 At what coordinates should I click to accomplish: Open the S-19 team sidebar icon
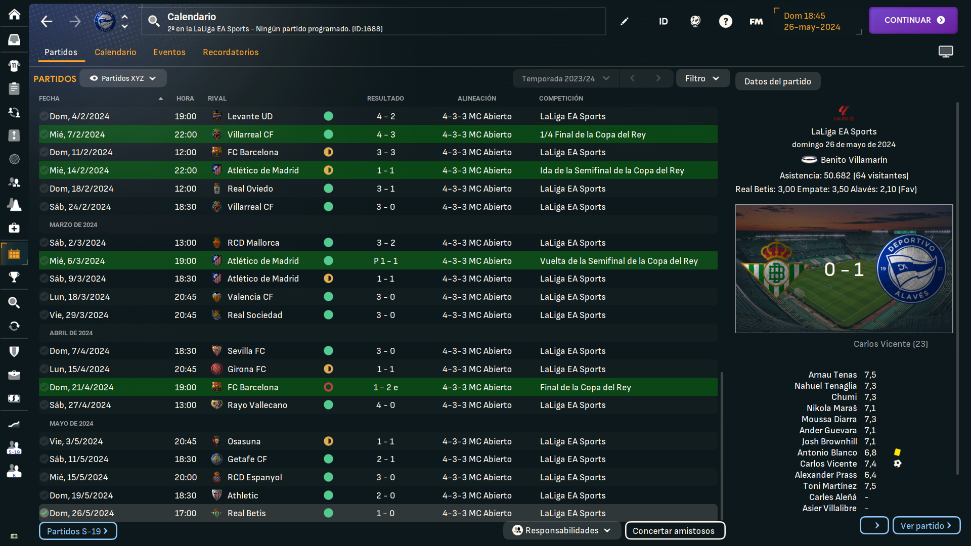(x=14, y=447)
